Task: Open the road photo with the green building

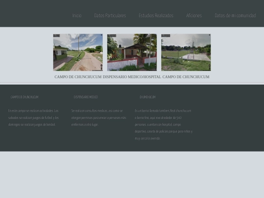Action: point(78,52)
